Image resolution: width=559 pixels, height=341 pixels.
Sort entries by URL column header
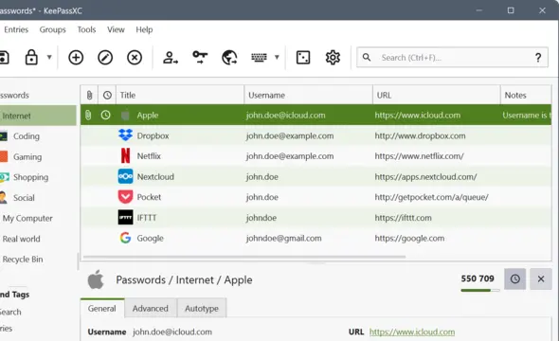pyautogui.click(x=437, y=95)
